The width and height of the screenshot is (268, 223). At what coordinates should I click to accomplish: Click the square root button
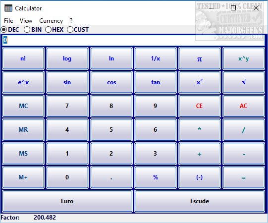tap(244, 82)
